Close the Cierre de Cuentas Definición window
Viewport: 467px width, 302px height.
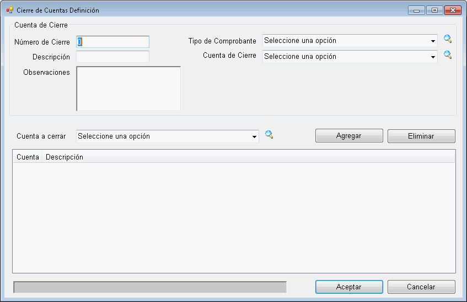(452, 10)
